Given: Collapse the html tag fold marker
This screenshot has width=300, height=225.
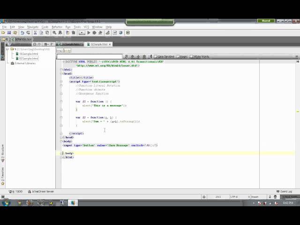Looking at the screenshot, I should (61, 70).
